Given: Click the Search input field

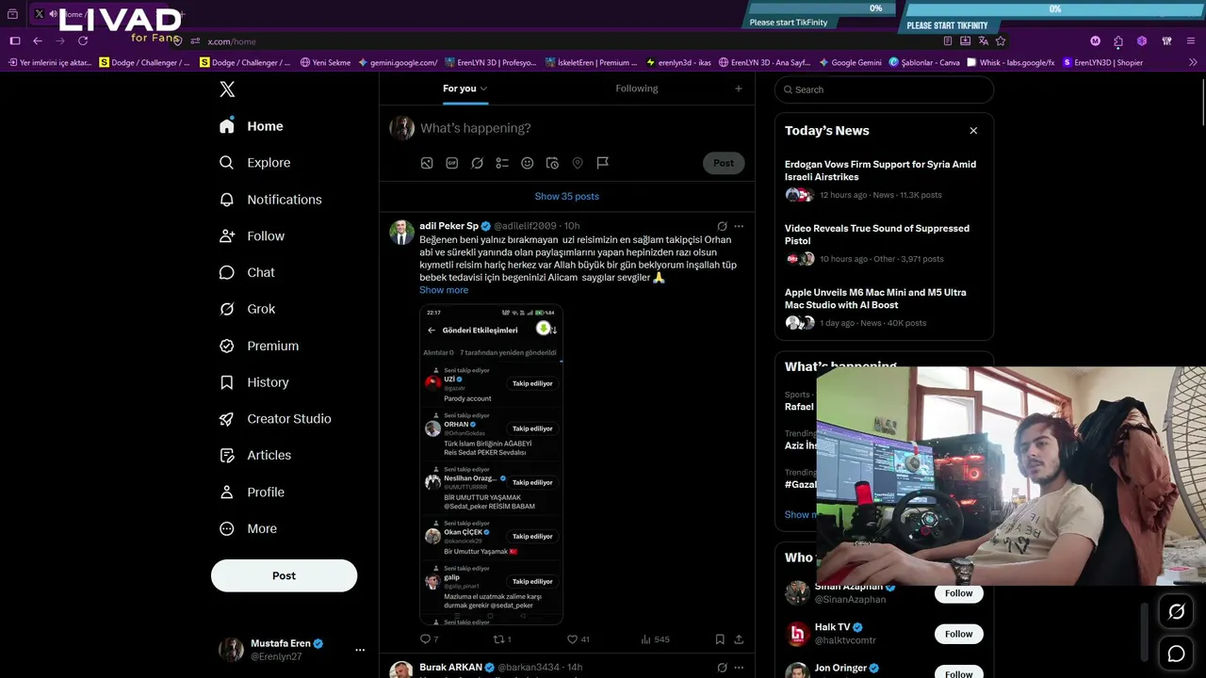Looking at the screenshot, I should pyautogui.click(x=884, y=89).
